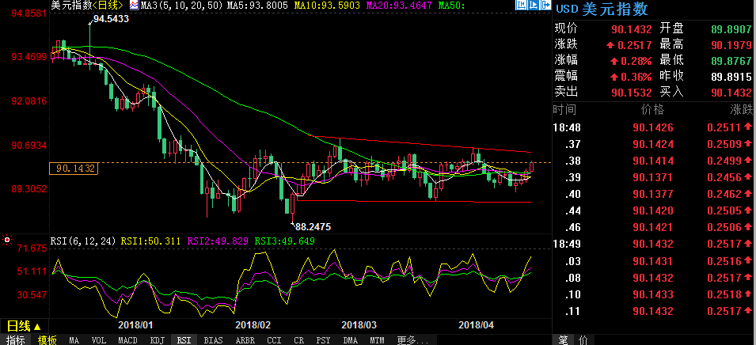
Task: Click the RSI(6,12,24) parameters label
Action: coord(80,241)
